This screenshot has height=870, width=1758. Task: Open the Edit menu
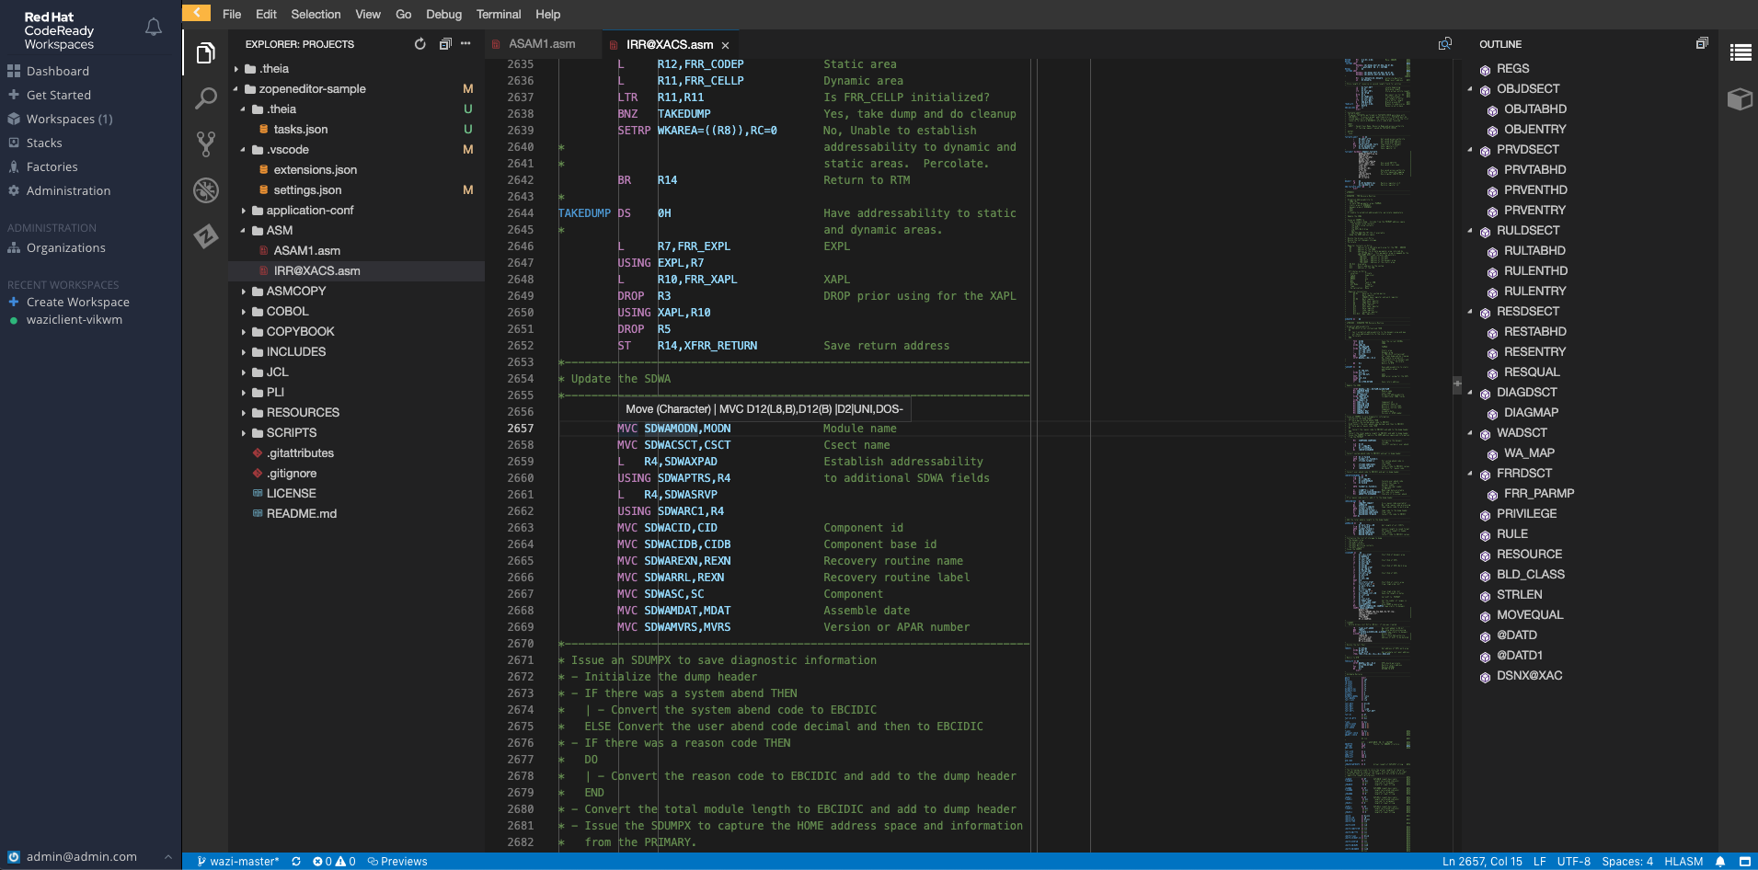(266, 14)
